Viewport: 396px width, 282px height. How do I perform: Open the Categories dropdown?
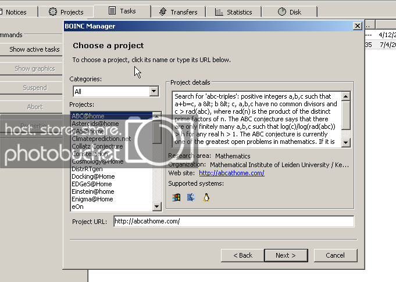pos(154,91)
